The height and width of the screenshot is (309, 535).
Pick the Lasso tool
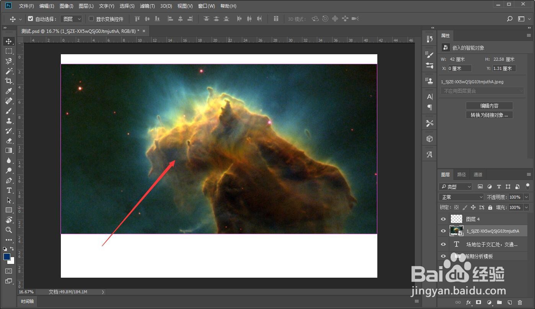(9, 61)
